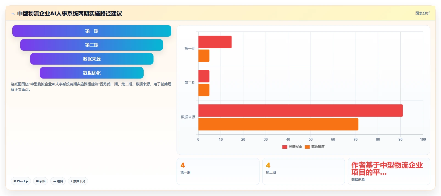Open the 第二期 data card showing 4

pos(303,171)
